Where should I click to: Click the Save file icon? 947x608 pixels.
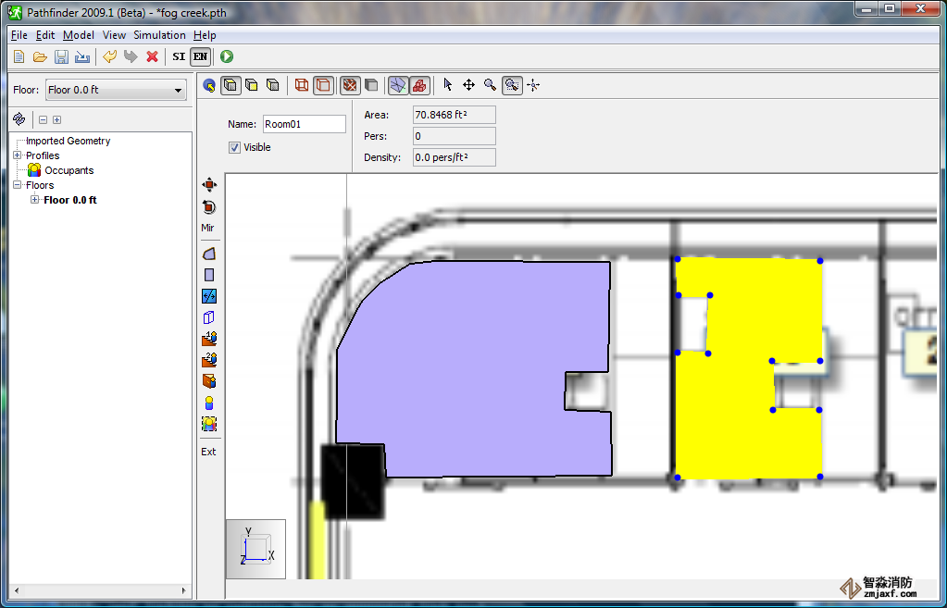pyautogui.click(x=61, y=57)
